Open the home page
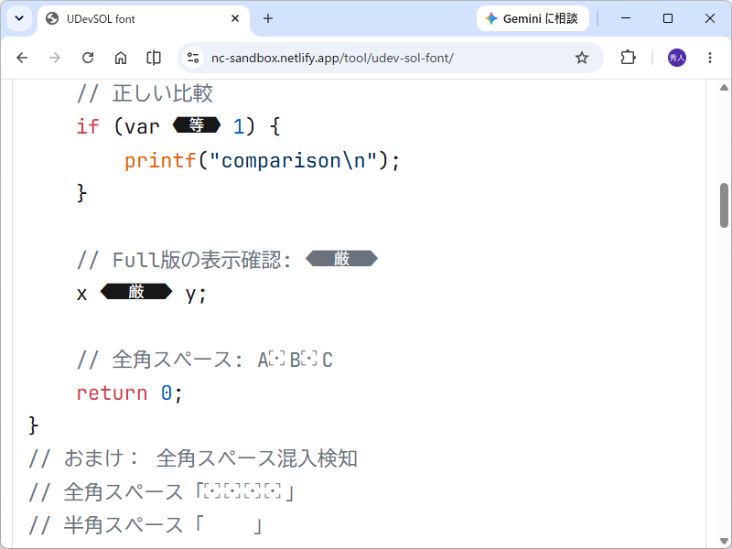Screen dimensions: 732x549 (x=121, y=58)
